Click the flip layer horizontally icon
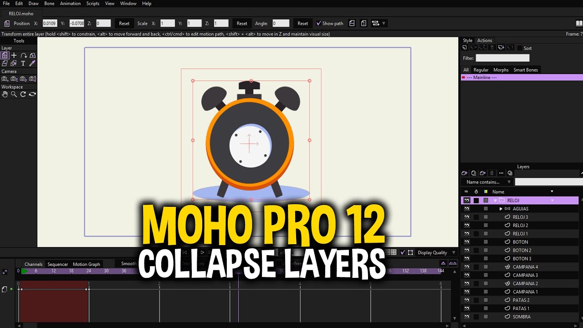Viewport: 583px width, 328px height. coord(352,23)
